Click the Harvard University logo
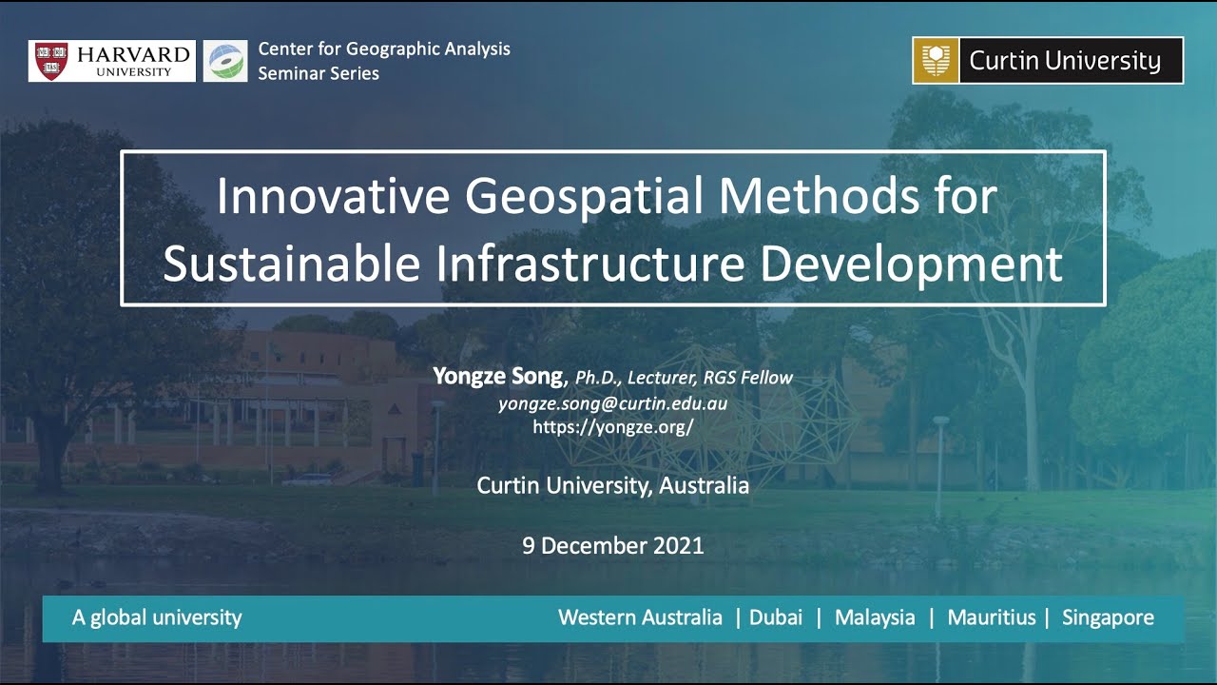Image resolution: width=1217 pixels, height=685 pixels. click(x=112, y=61)
